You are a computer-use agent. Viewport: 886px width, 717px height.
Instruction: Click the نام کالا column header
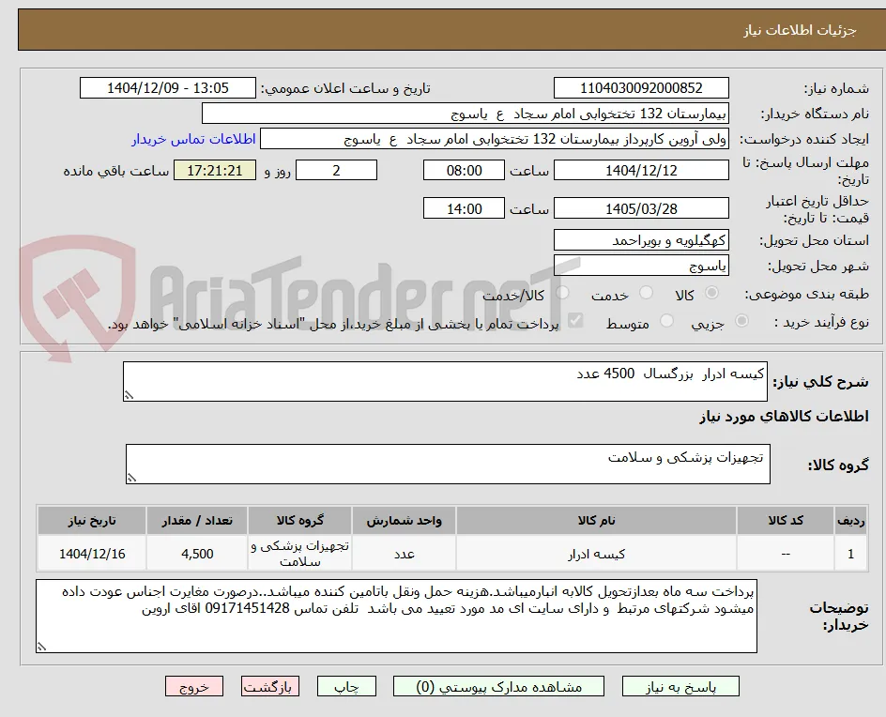pyautogui.click(x=596, y=520)
